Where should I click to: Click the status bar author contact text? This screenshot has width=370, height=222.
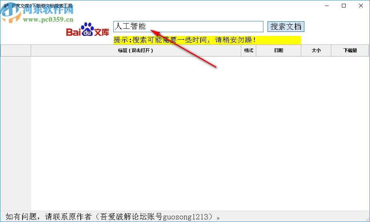tap(113, 217)
